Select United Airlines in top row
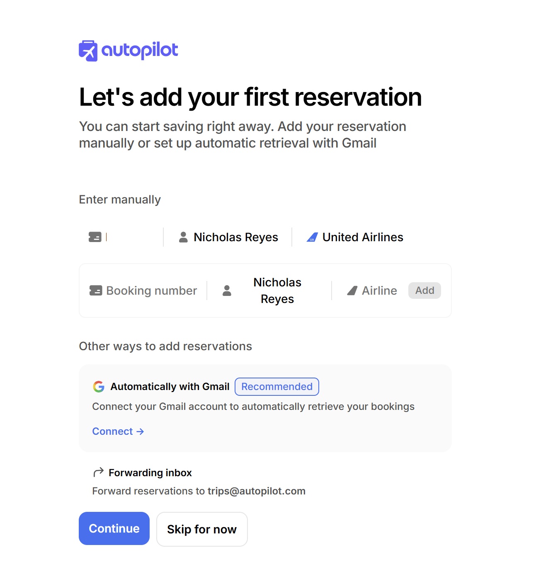The height and width of the screenshot is (562, 536). (363, 237)
